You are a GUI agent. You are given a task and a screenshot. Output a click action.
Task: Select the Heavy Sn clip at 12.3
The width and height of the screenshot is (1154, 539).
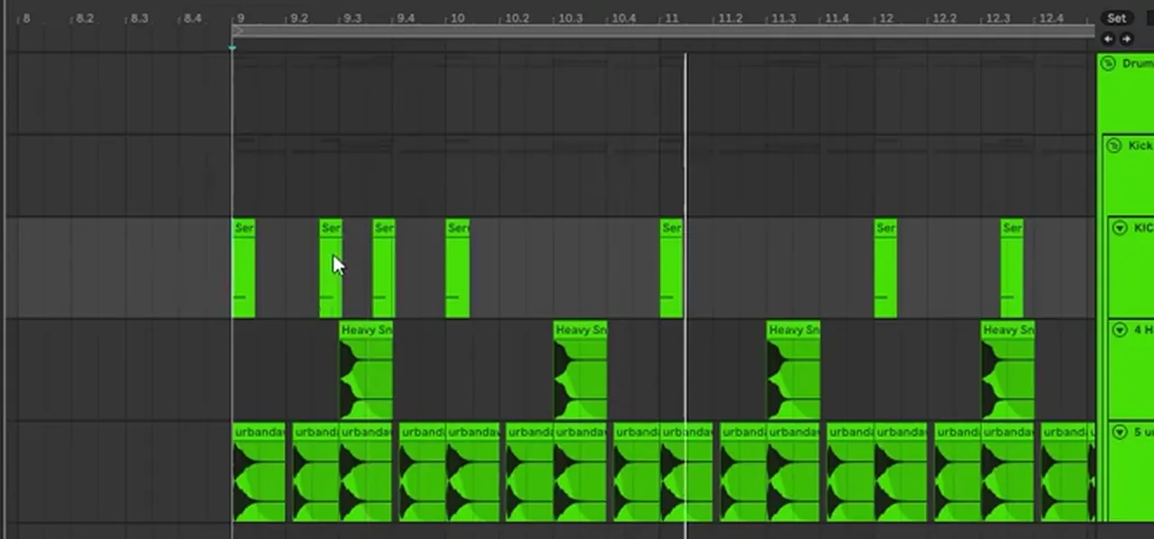pyautogui.click(x=1007, y=370)
